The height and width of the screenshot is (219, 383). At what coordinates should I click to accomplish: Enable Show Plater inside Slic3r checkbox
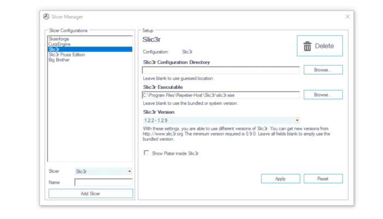point(146,153)
